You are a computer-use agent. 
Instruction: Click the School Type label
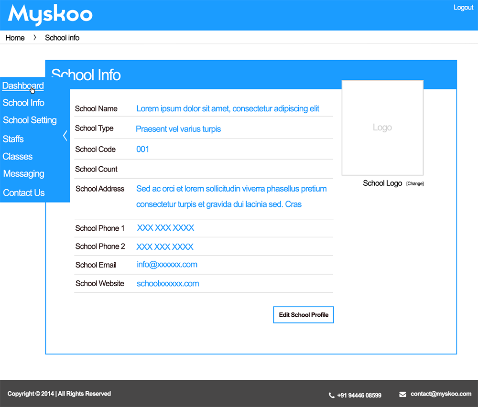(94, 128)
